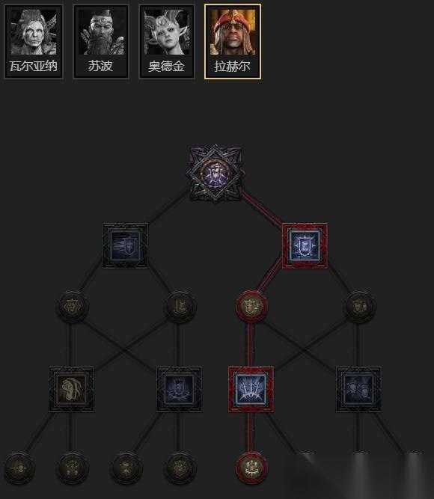The image size is (434, 499).
Task: Click the red-framed triple swords skill
Action: coord(251,390)
